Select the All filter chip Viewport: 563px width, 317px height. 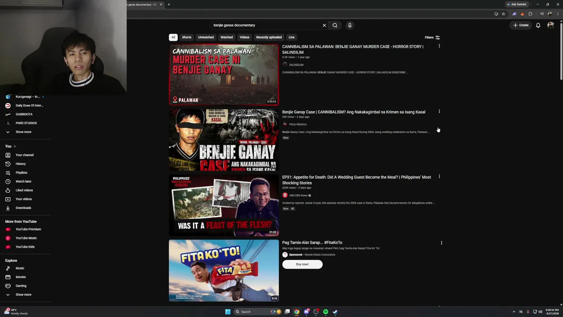click(173, 37)
